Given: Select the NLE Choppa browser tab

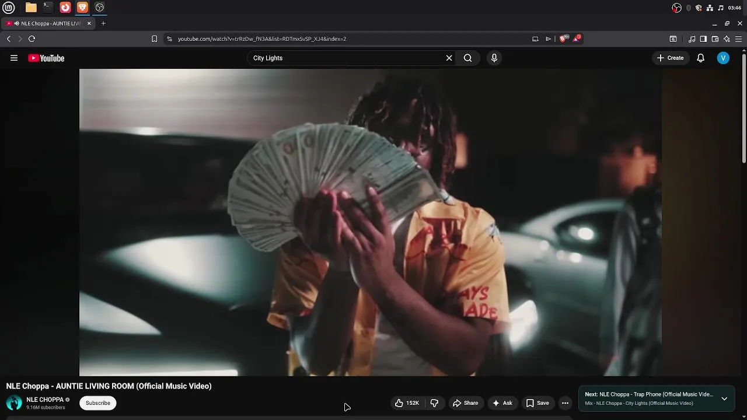Looking at the screenshot, I should [48, 23].
